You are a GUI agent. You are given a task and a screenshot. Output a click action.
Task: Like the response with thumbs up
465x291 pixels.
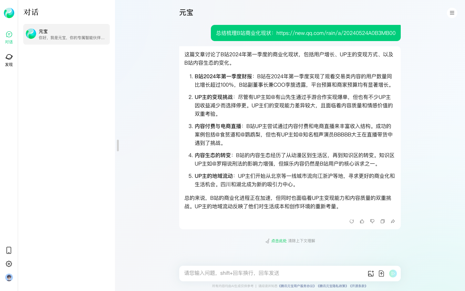point(362,221)
